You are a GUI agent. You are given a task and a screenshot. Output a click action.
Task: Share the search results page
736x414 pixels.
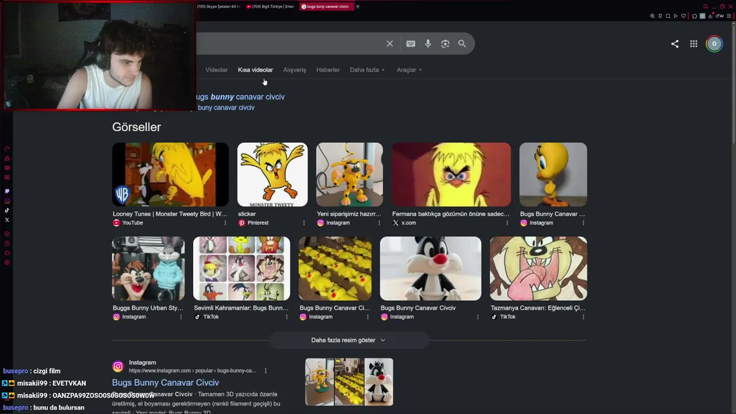(675, 44)
